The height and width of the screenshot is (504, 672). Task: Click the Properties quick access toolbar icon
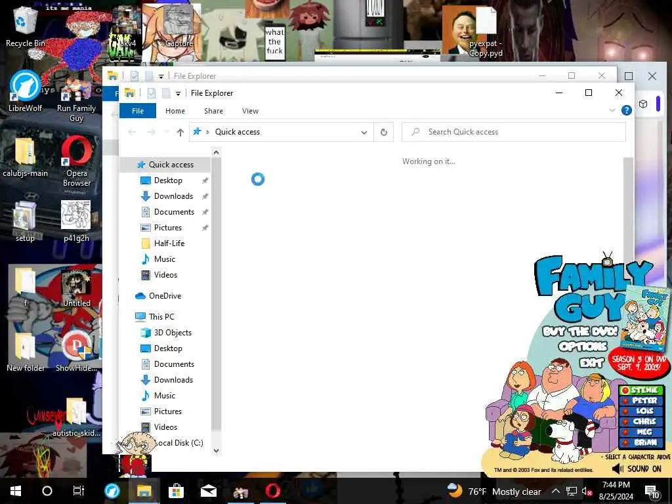[x=152, y=93]
